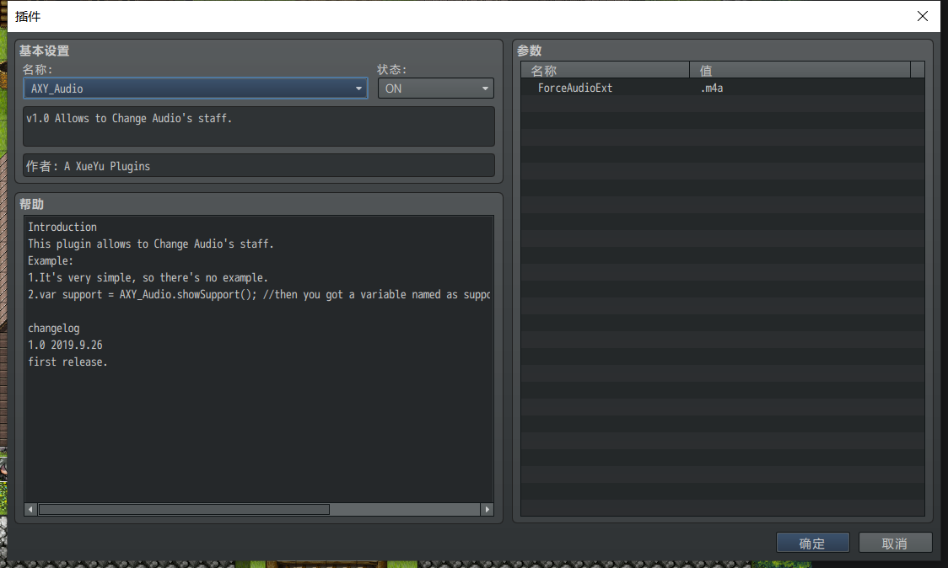
Task: Click 'This plugin allows to Change Audio's staff.'
Action: coord(151,244)
